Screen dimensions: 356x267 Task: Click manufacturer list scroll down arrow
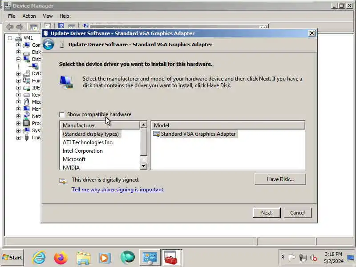pos(143,166)
